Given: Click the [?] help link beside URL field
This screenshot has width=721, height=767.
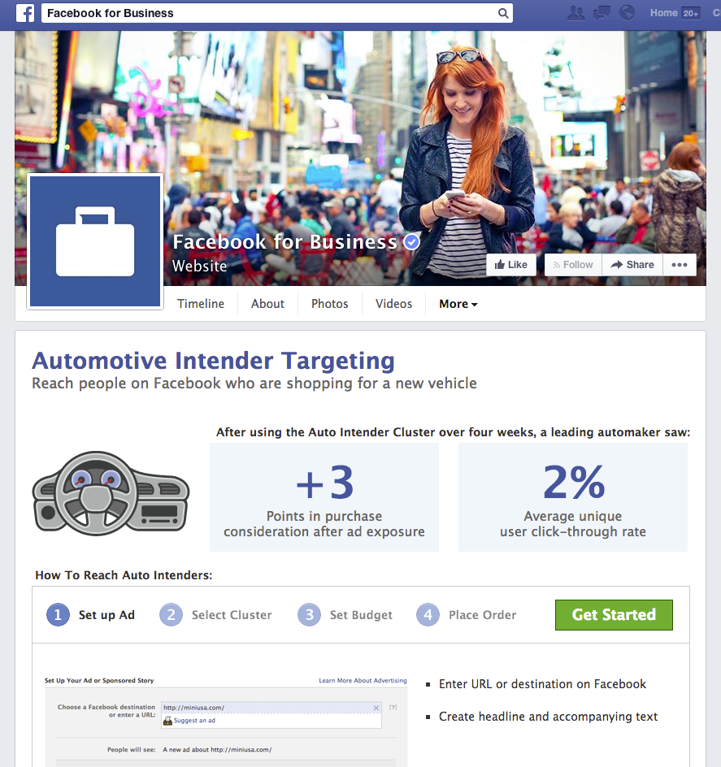Looking at the screenshot, I should (393, 708).
